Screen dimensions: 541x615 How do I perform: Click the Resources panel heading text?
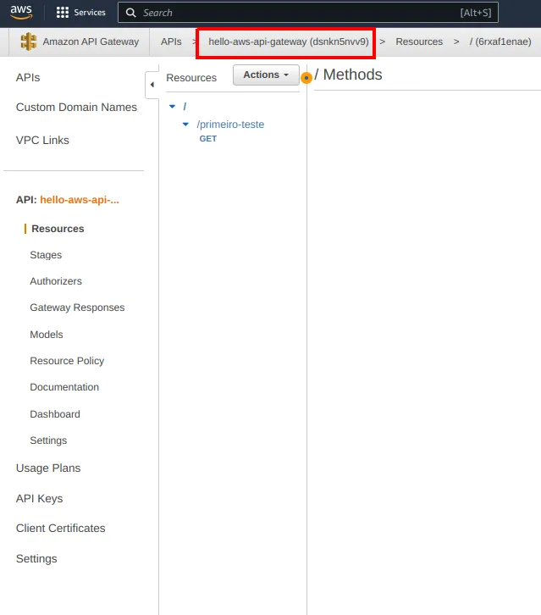[191, 78]
